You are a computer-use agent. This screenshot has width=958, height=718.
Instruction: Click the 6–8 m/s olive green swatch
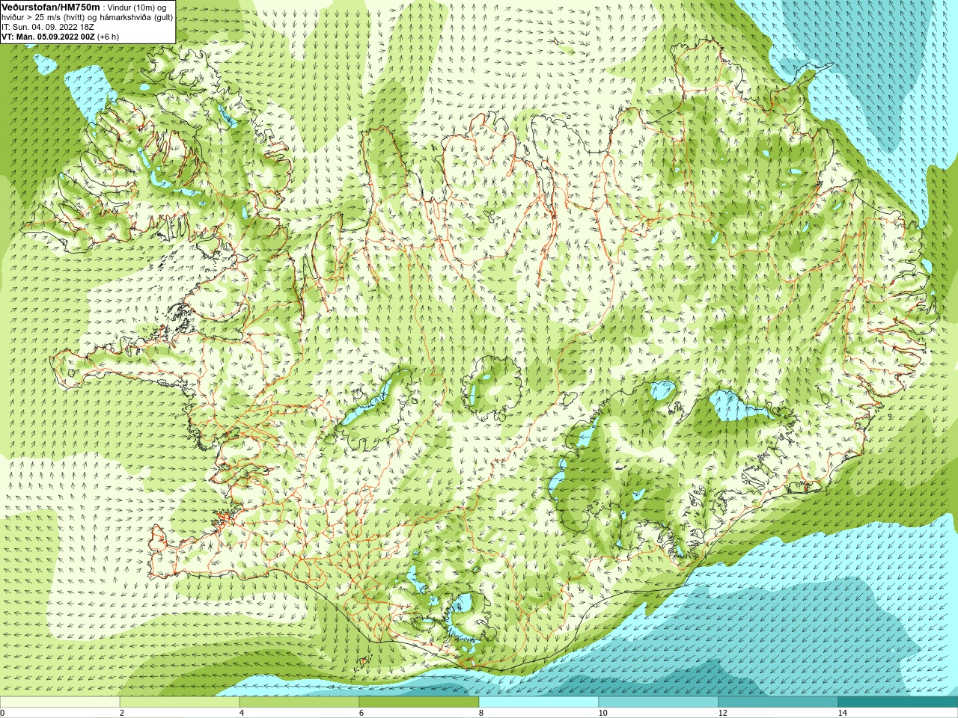click(x=419, y=702)
